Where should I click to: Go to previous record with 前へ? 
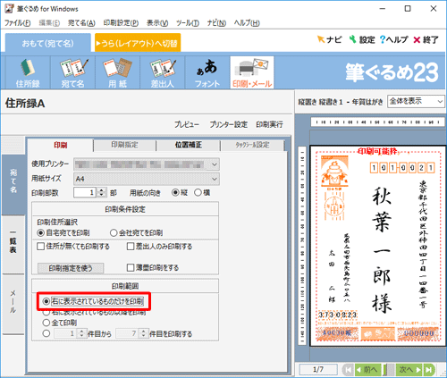pyautogui.click(x=367, y=370)
